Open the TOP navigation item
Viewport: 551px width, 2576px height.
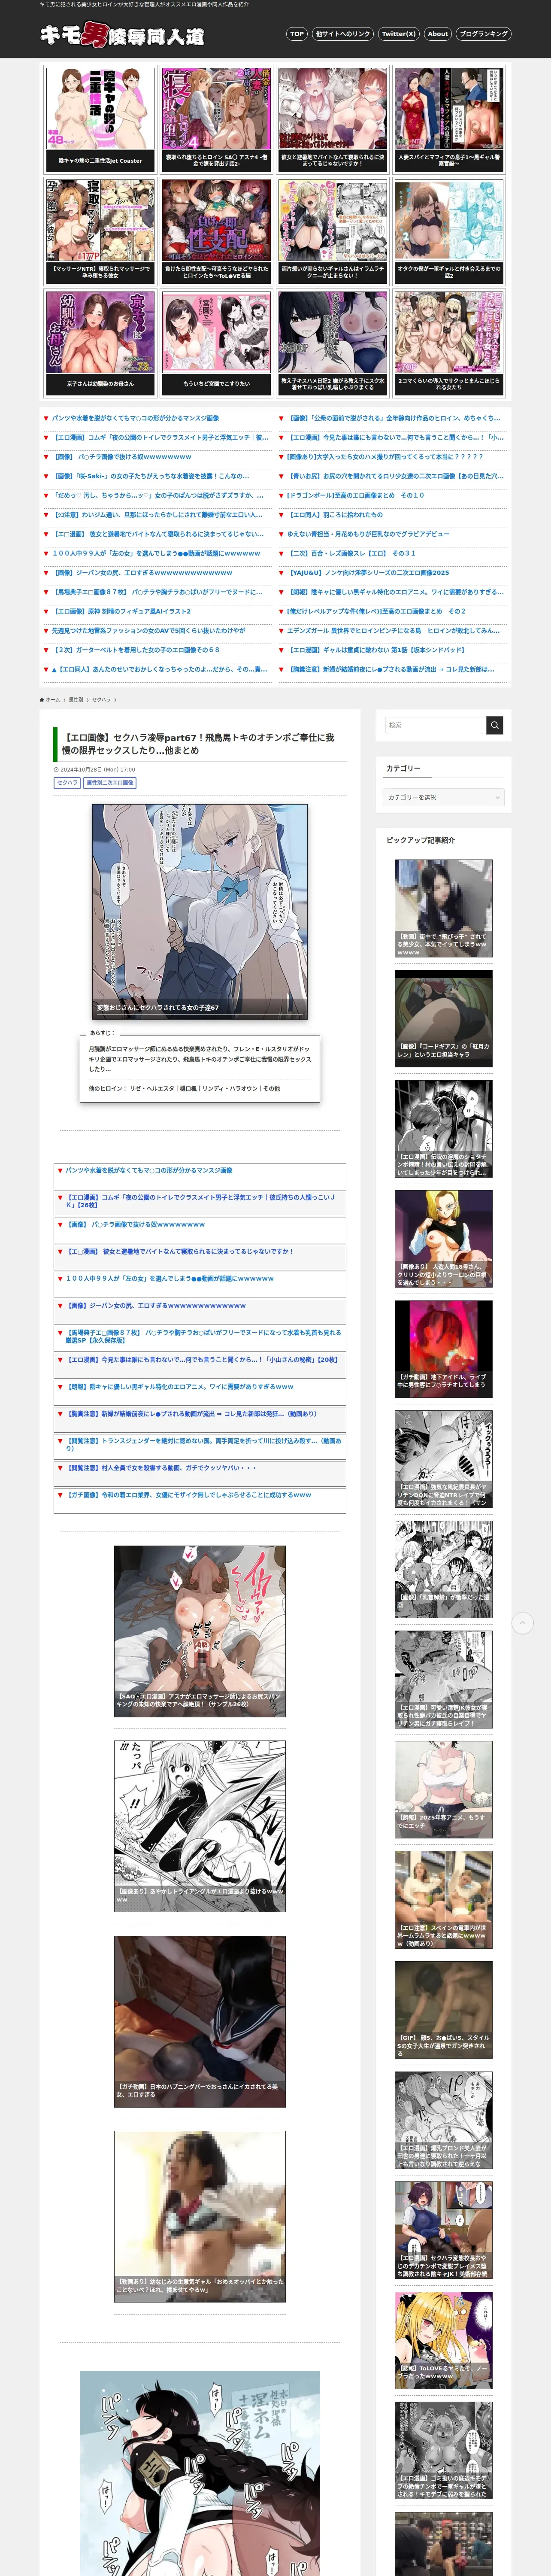tap(296, 34)
